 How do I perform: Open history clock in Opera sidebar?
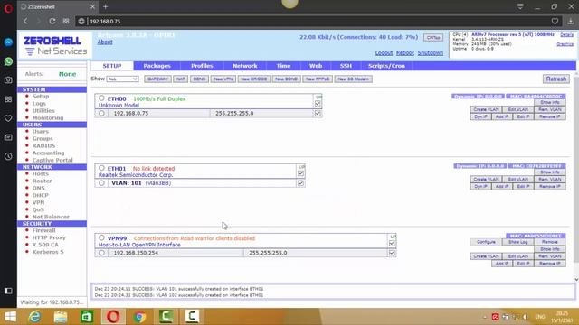[8, 156]
